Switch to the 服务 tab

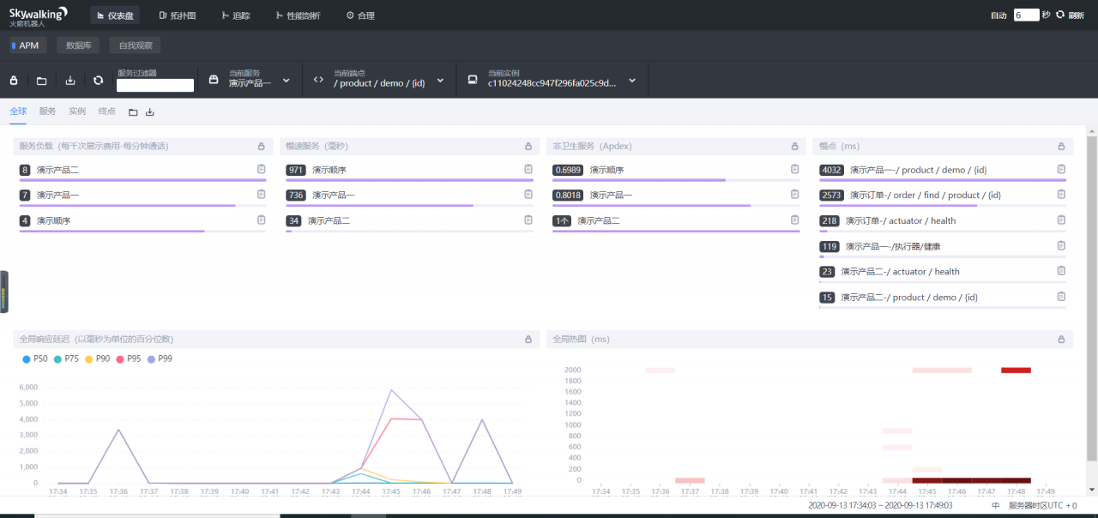[x=47, y=111]
